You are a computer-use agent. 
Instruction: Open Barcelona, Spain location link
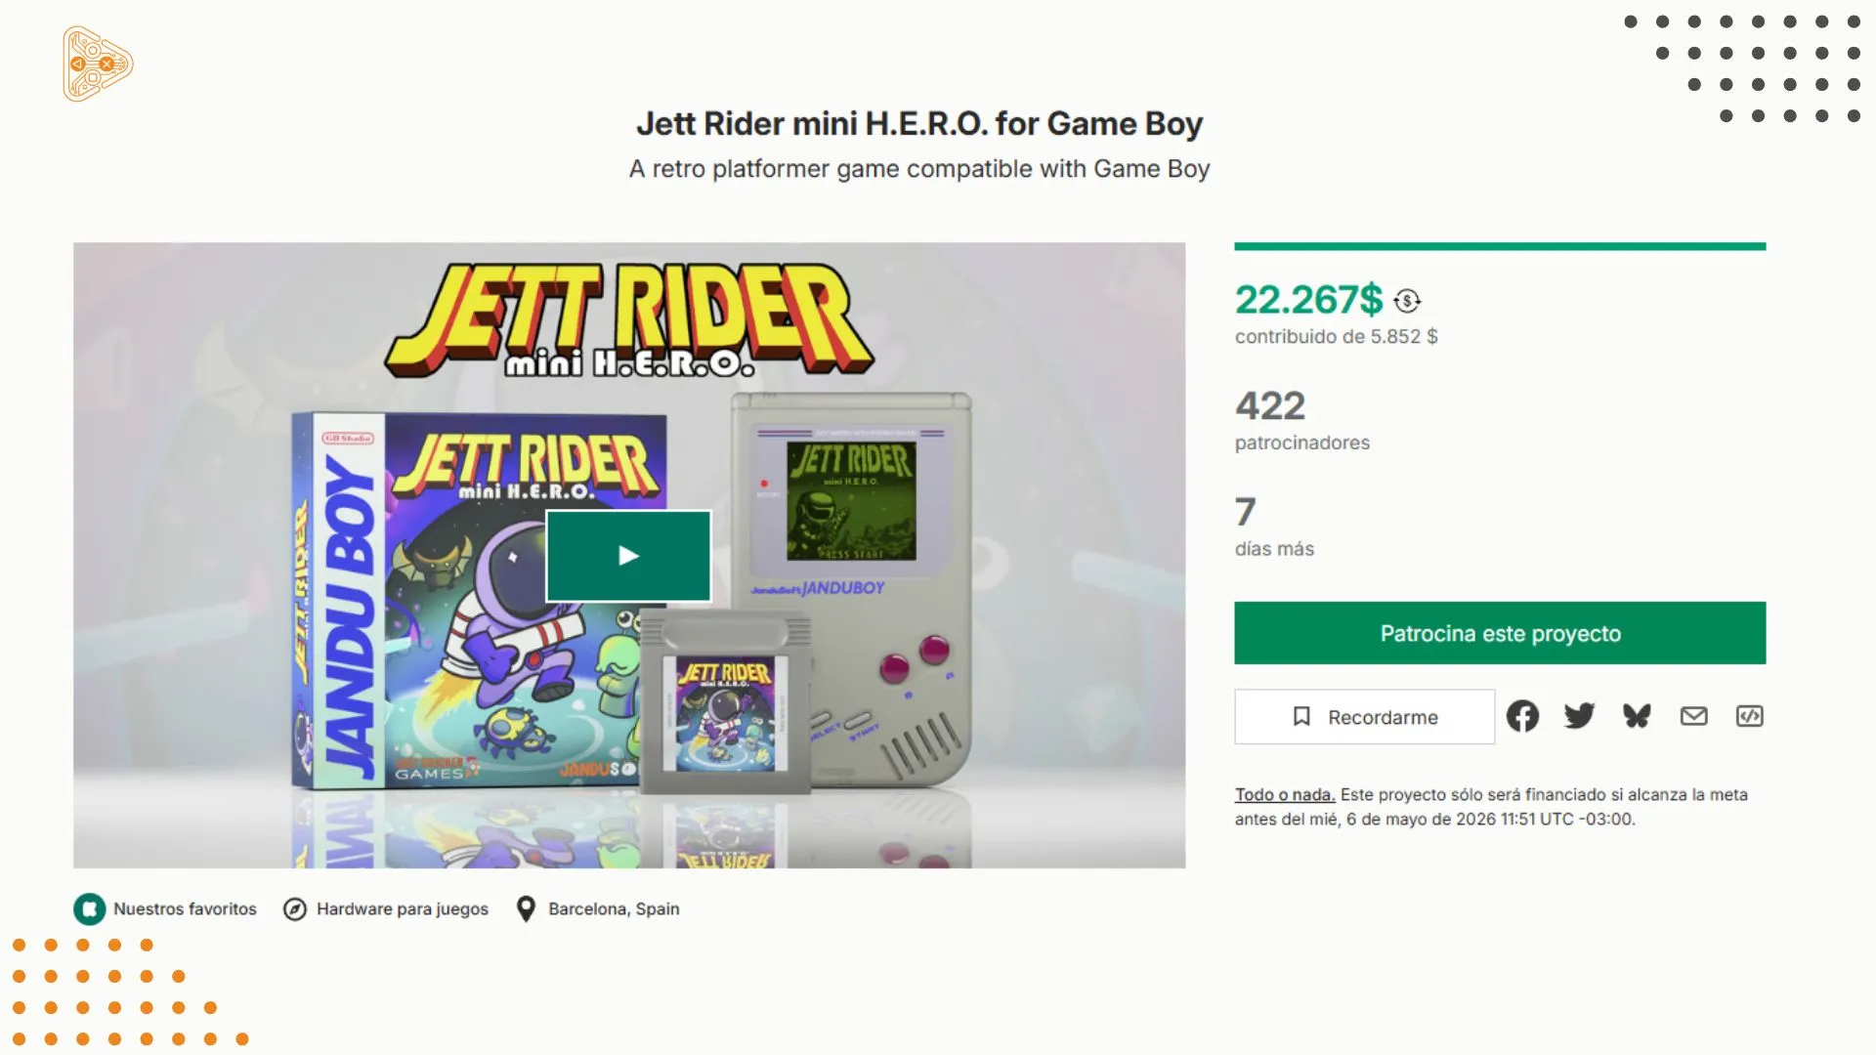point(614,909)
